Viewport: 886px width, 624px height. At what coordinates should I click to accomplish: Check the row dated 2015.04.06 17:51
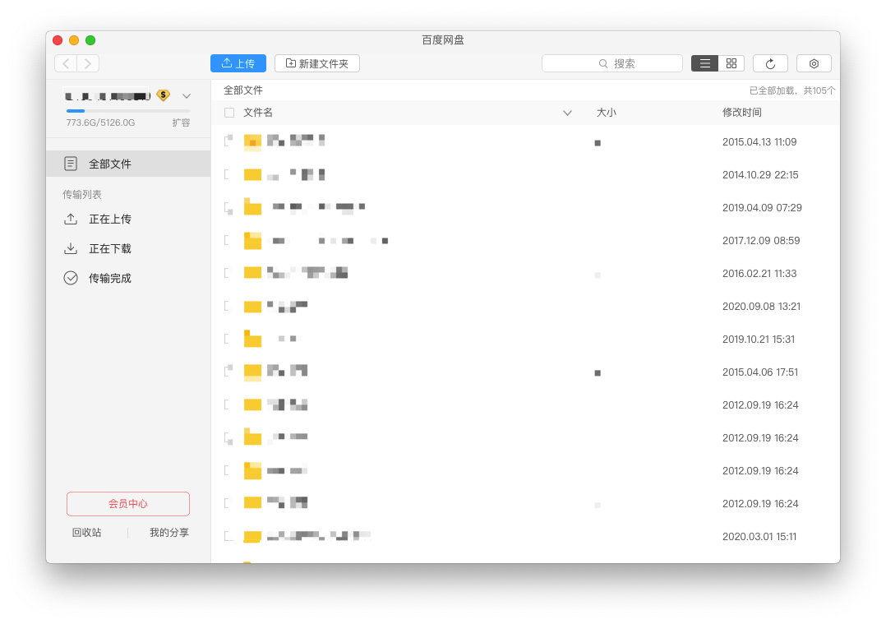pyautogui.click(x=228, y=372)
